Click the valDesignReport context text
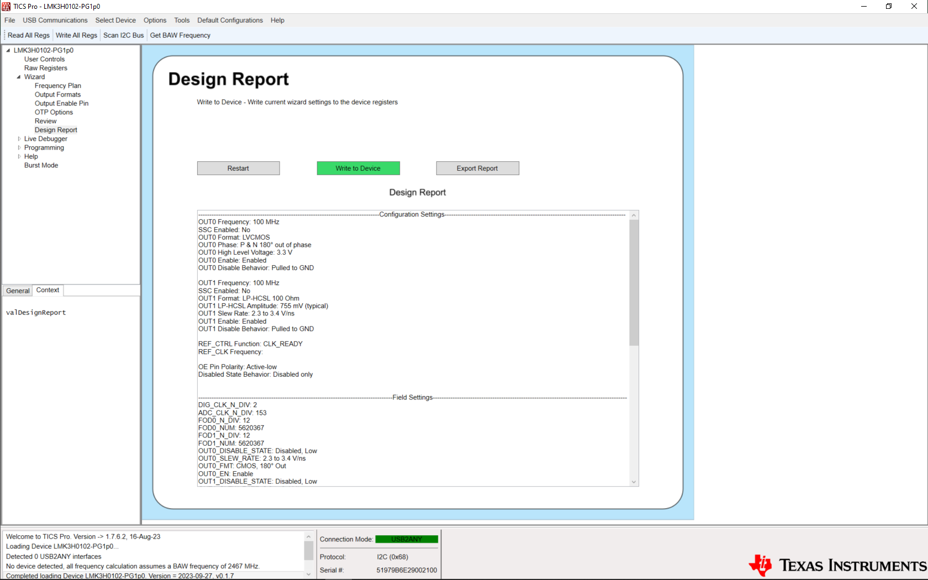Image resolution: width=928 pixels, height=580 pixels. coord(36,313)
